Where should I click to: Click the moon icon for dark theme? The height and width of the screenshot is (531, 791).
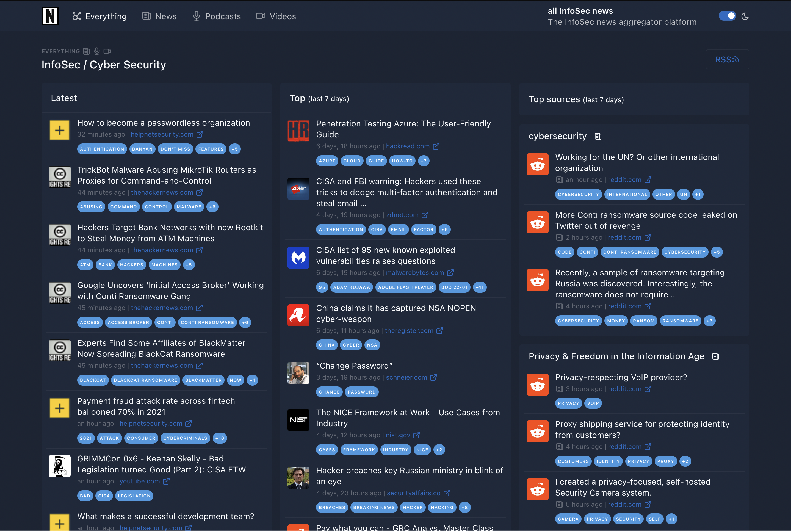click(x=745, y=16)
